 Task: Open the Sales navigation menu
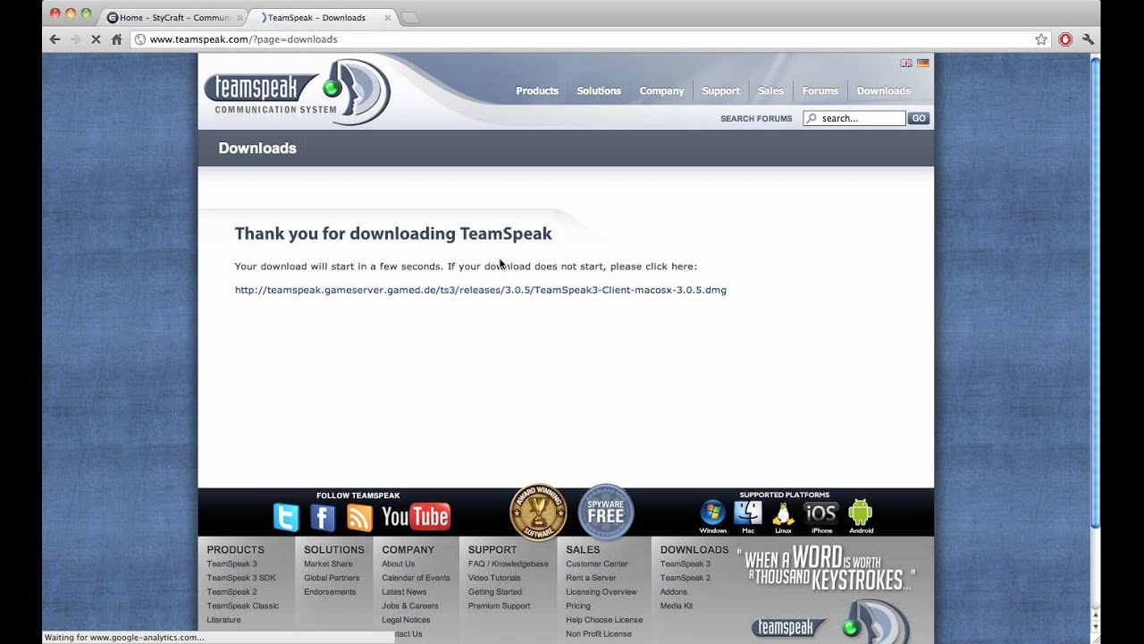pyautogui.click(x=770, y=91)
